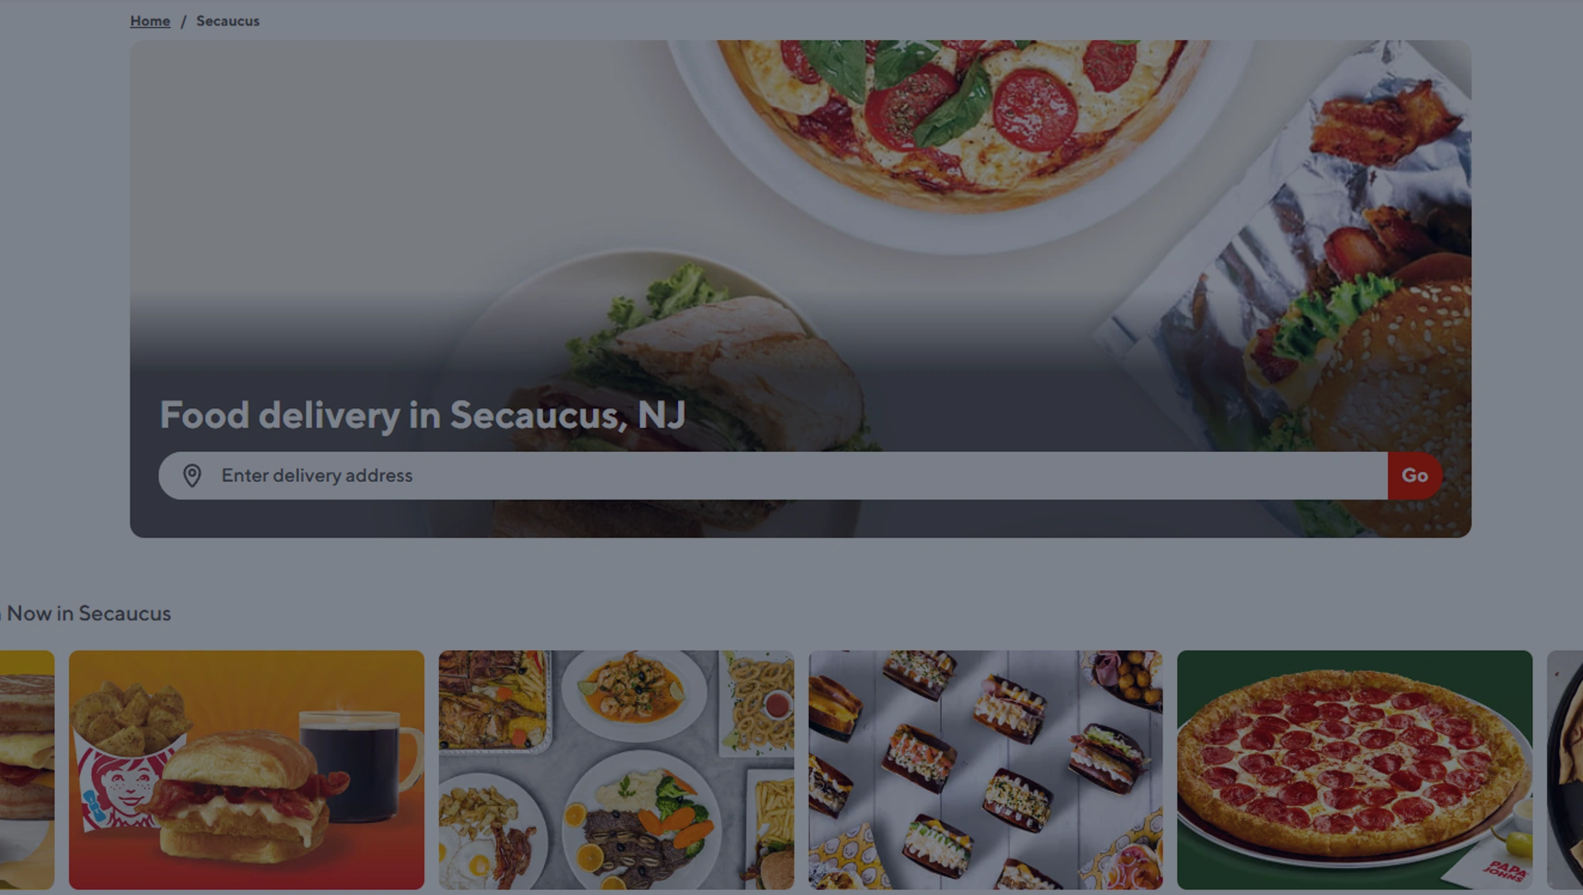Submit address with the Go button
This screenshot has height=895, width=1583.
tap(1415, 476)
